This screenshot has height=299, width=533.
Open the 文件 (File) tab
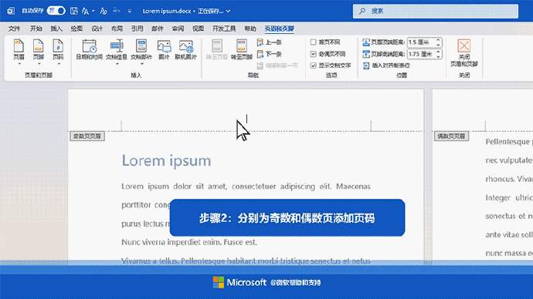pos(14,29)
